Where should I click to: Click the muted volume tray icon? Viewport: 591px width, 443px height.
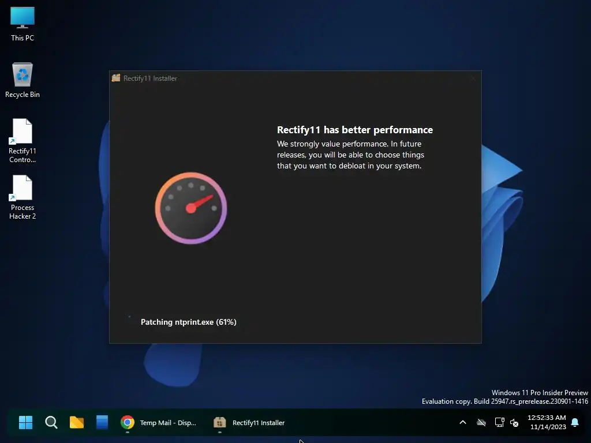[x=514, y=423]
